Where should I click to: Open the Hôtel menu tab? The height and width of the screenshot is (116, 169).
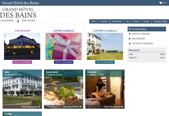[x=93, y=21]
